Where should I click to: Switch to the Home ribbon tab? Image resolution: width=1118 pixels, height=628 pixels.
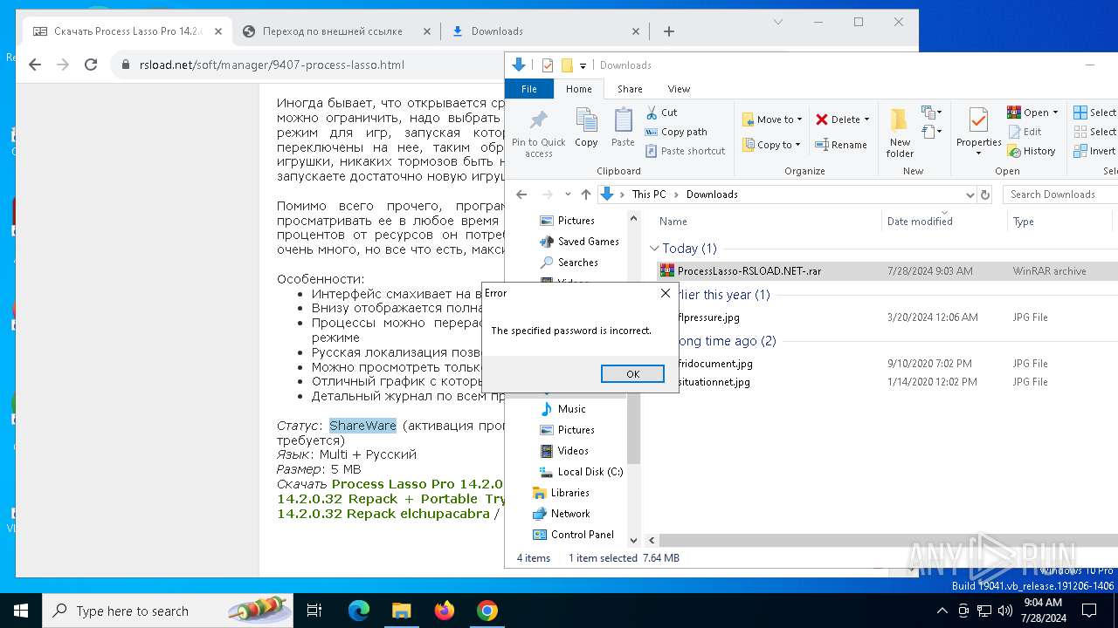pyautogui.click(x=578, y=89)
